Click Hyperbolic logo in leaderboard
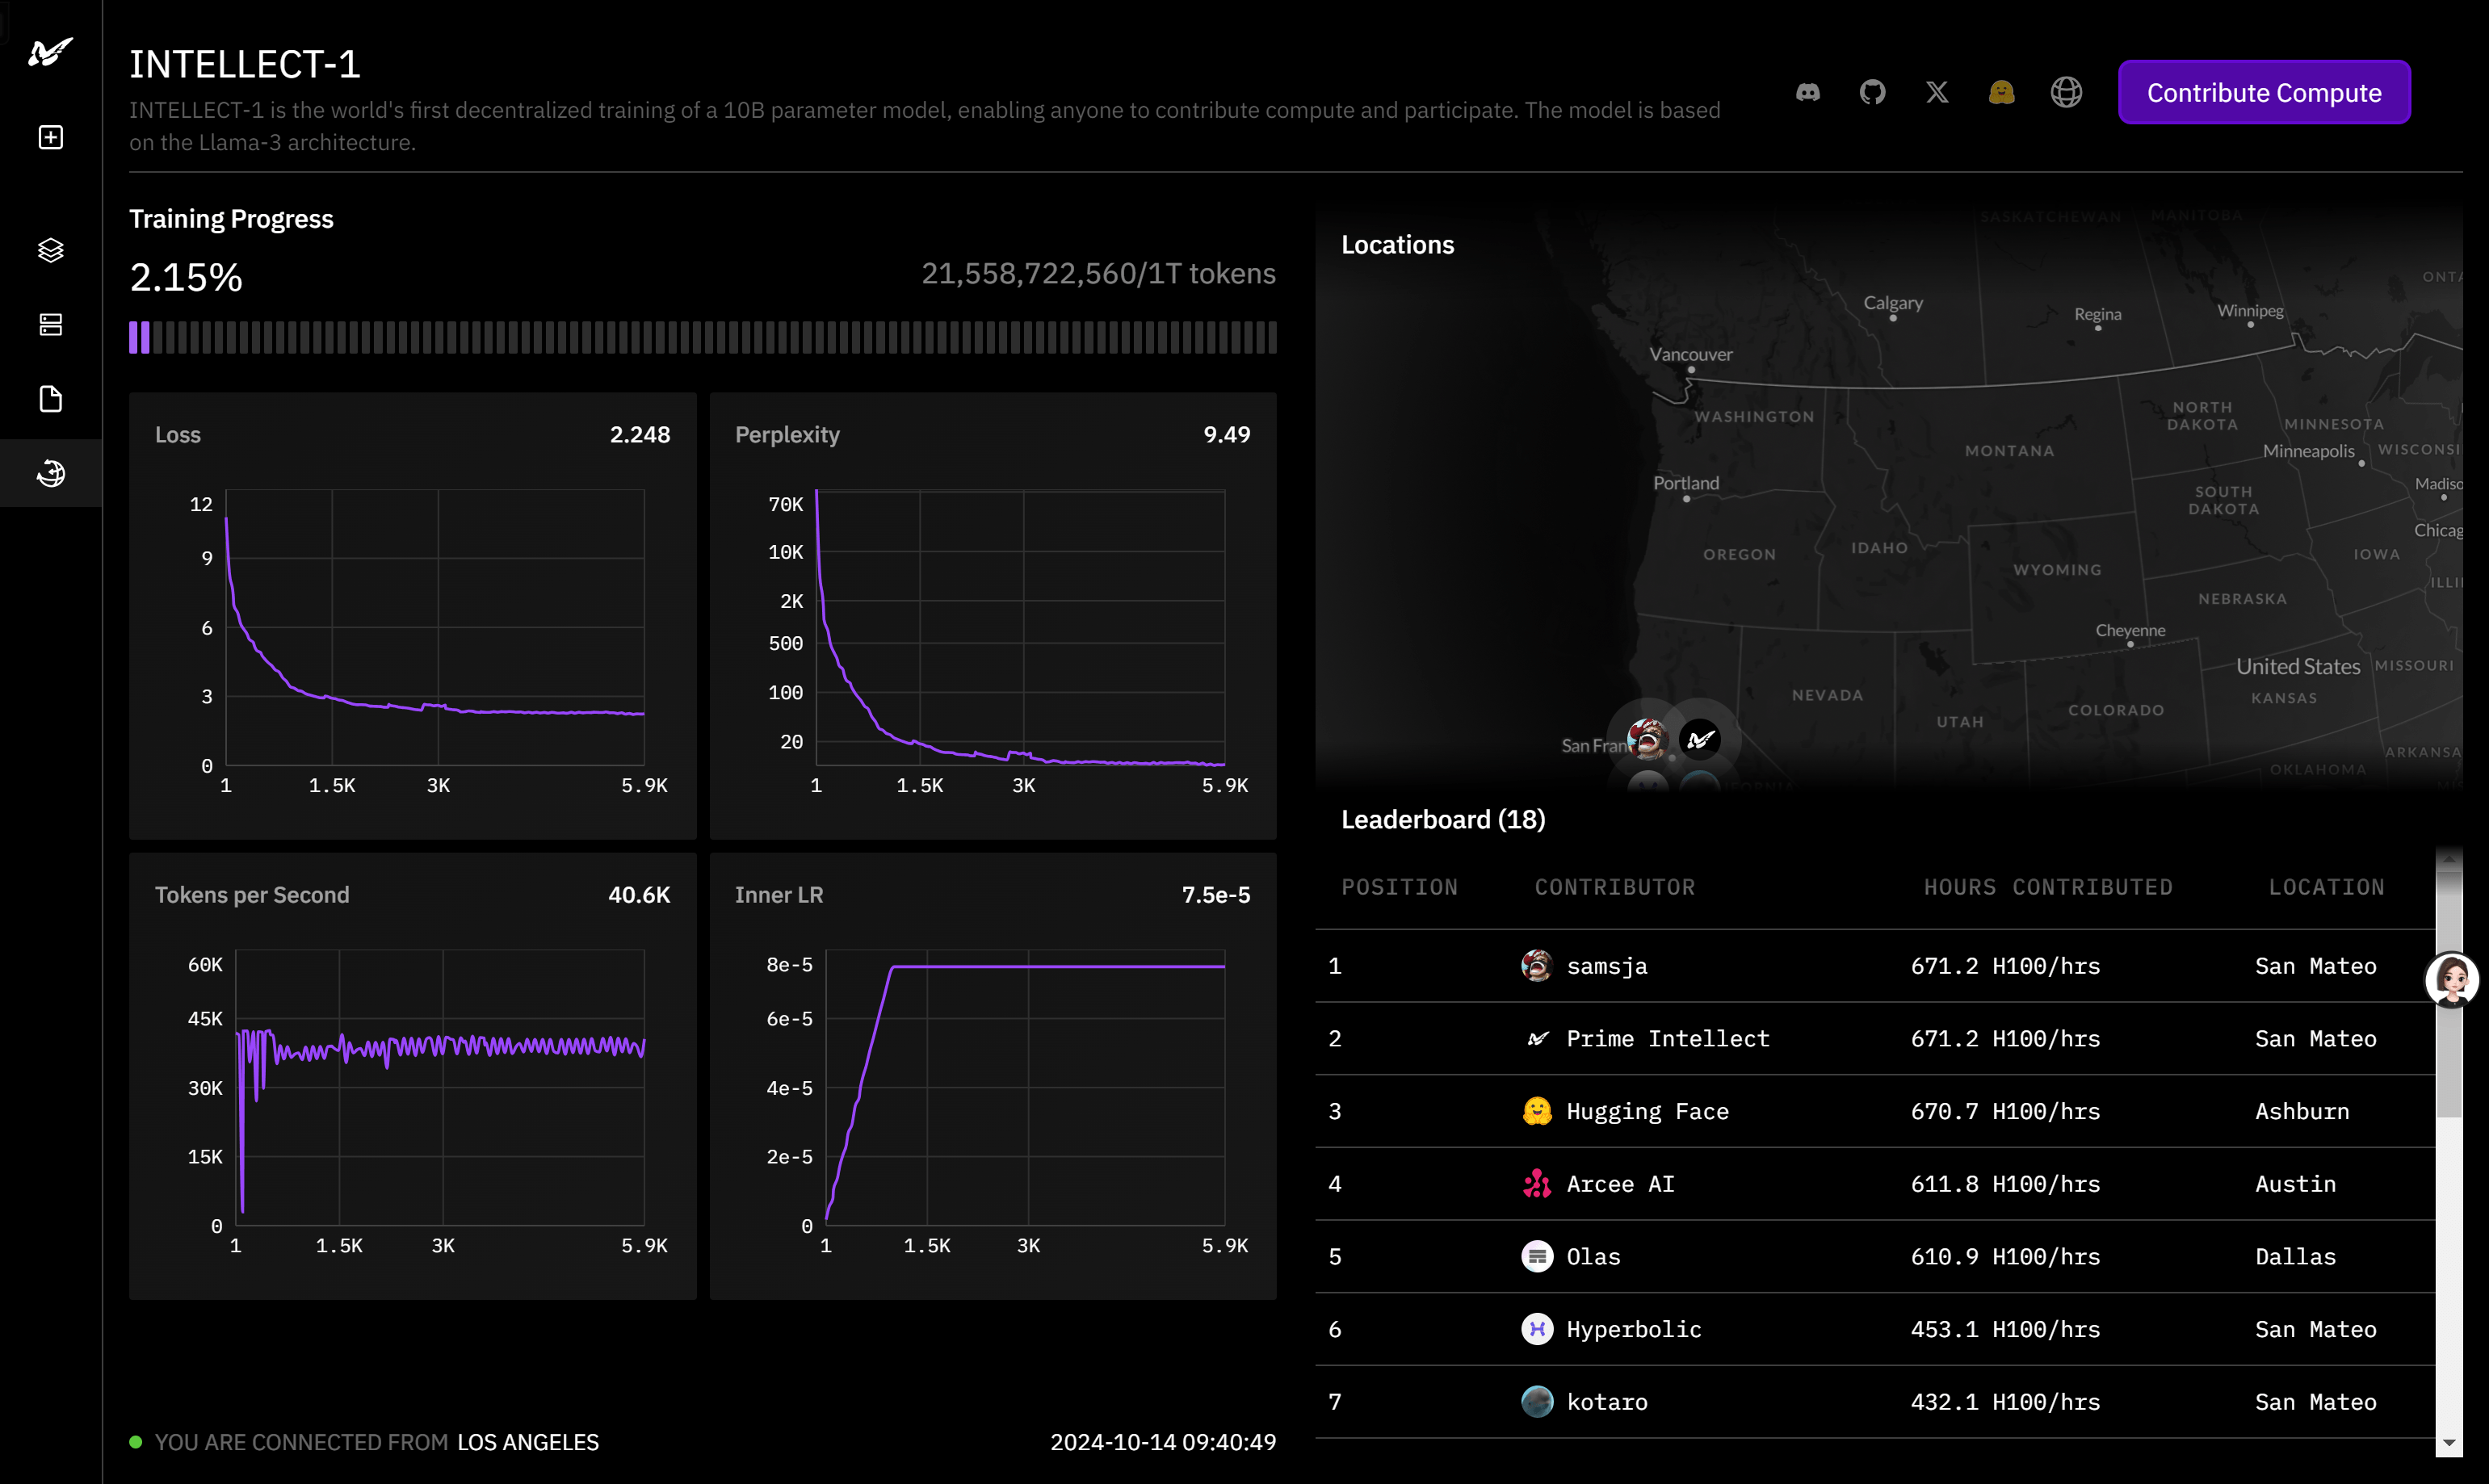Image resolution: width=2489 pixels, height=1484 pixels. point(1537,1329)
